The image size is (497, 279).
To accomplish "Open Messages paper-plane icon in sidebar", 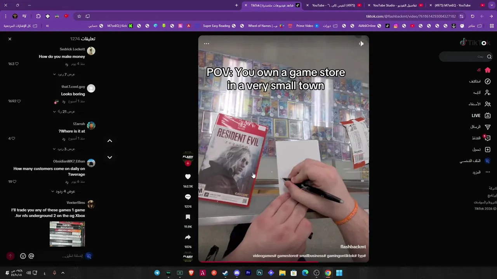I will pyautogui.click(x=488, y=127).
